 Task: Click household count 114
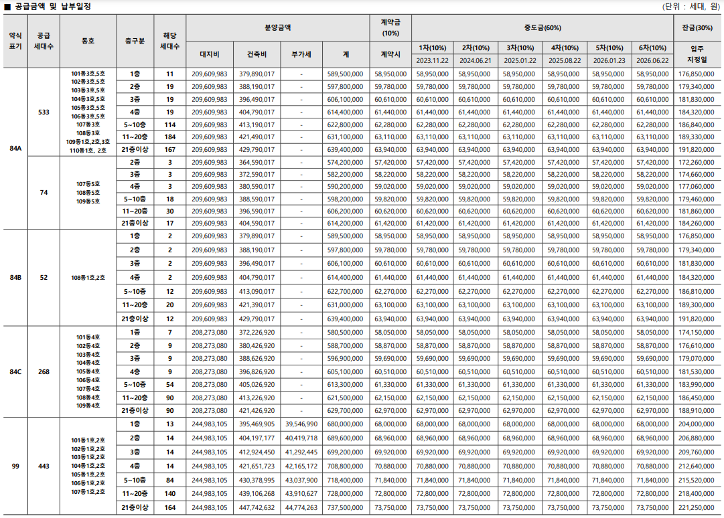170,125
